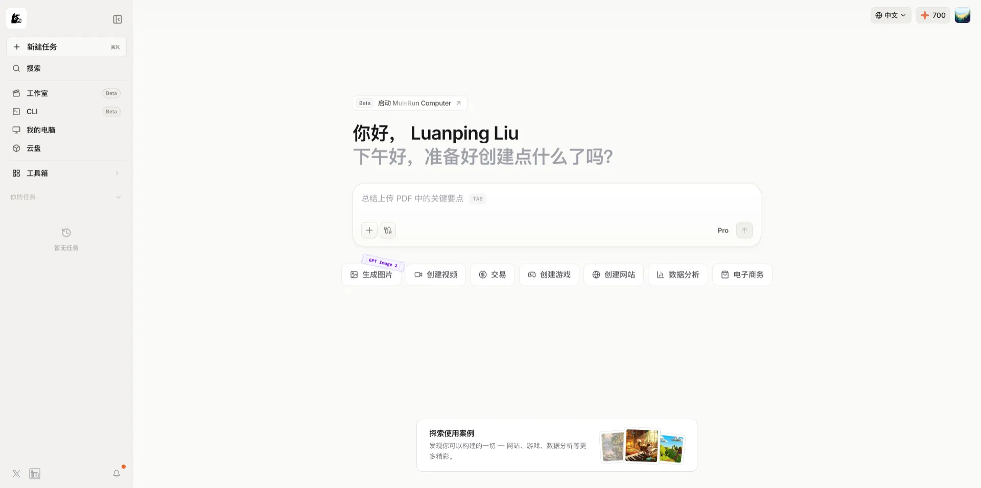Open user avatar in top right

click(x=963, y=15)
